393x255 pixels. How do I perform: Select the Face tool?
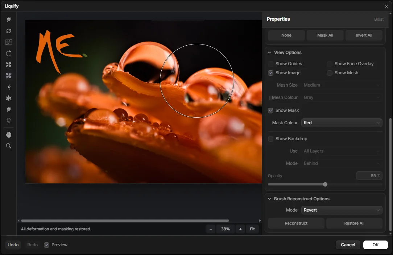click(x=9, y=121)
